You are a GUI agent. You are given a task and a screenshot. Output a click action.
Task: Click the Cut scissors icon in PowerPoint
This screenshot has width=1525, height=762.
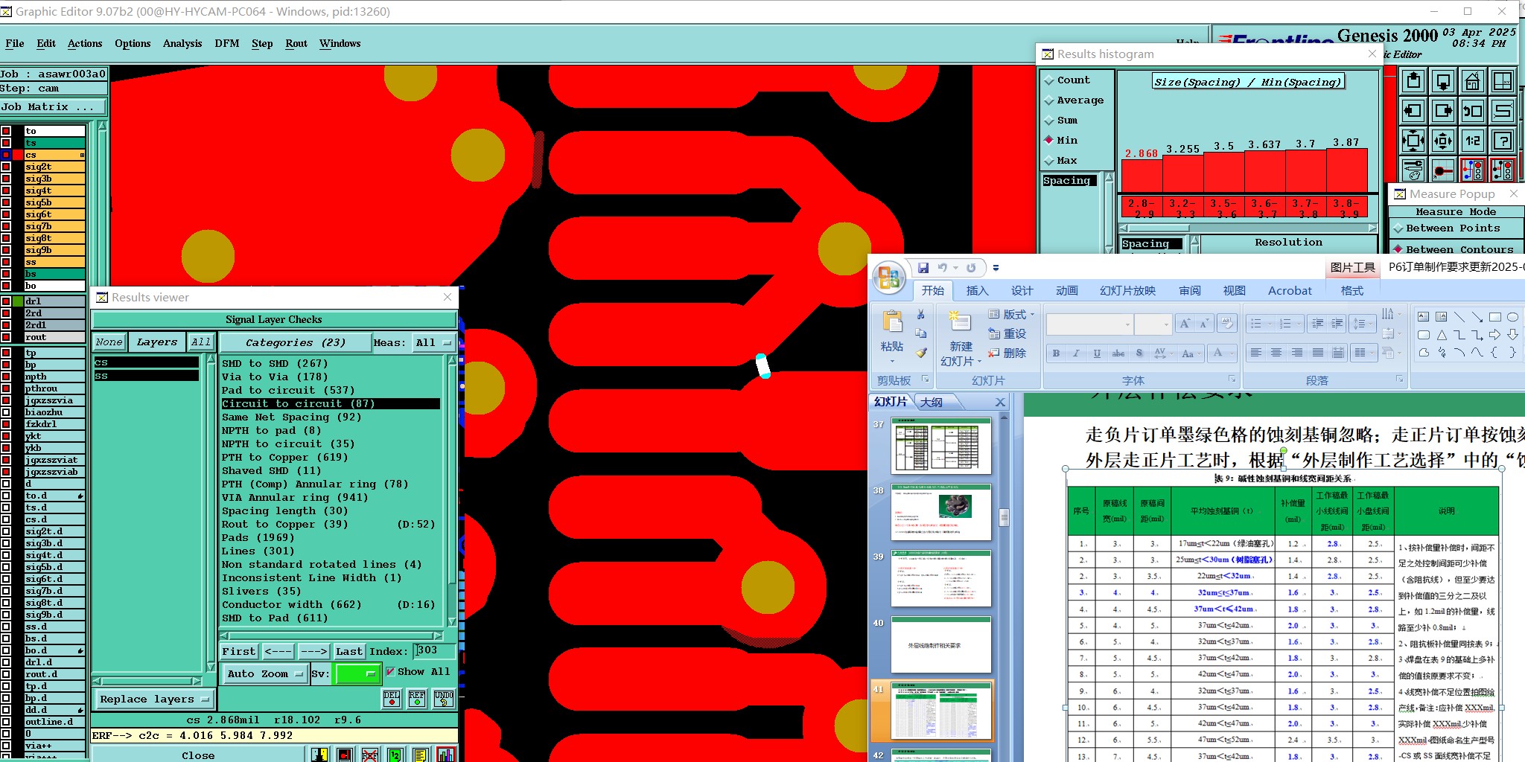(921, 315)
